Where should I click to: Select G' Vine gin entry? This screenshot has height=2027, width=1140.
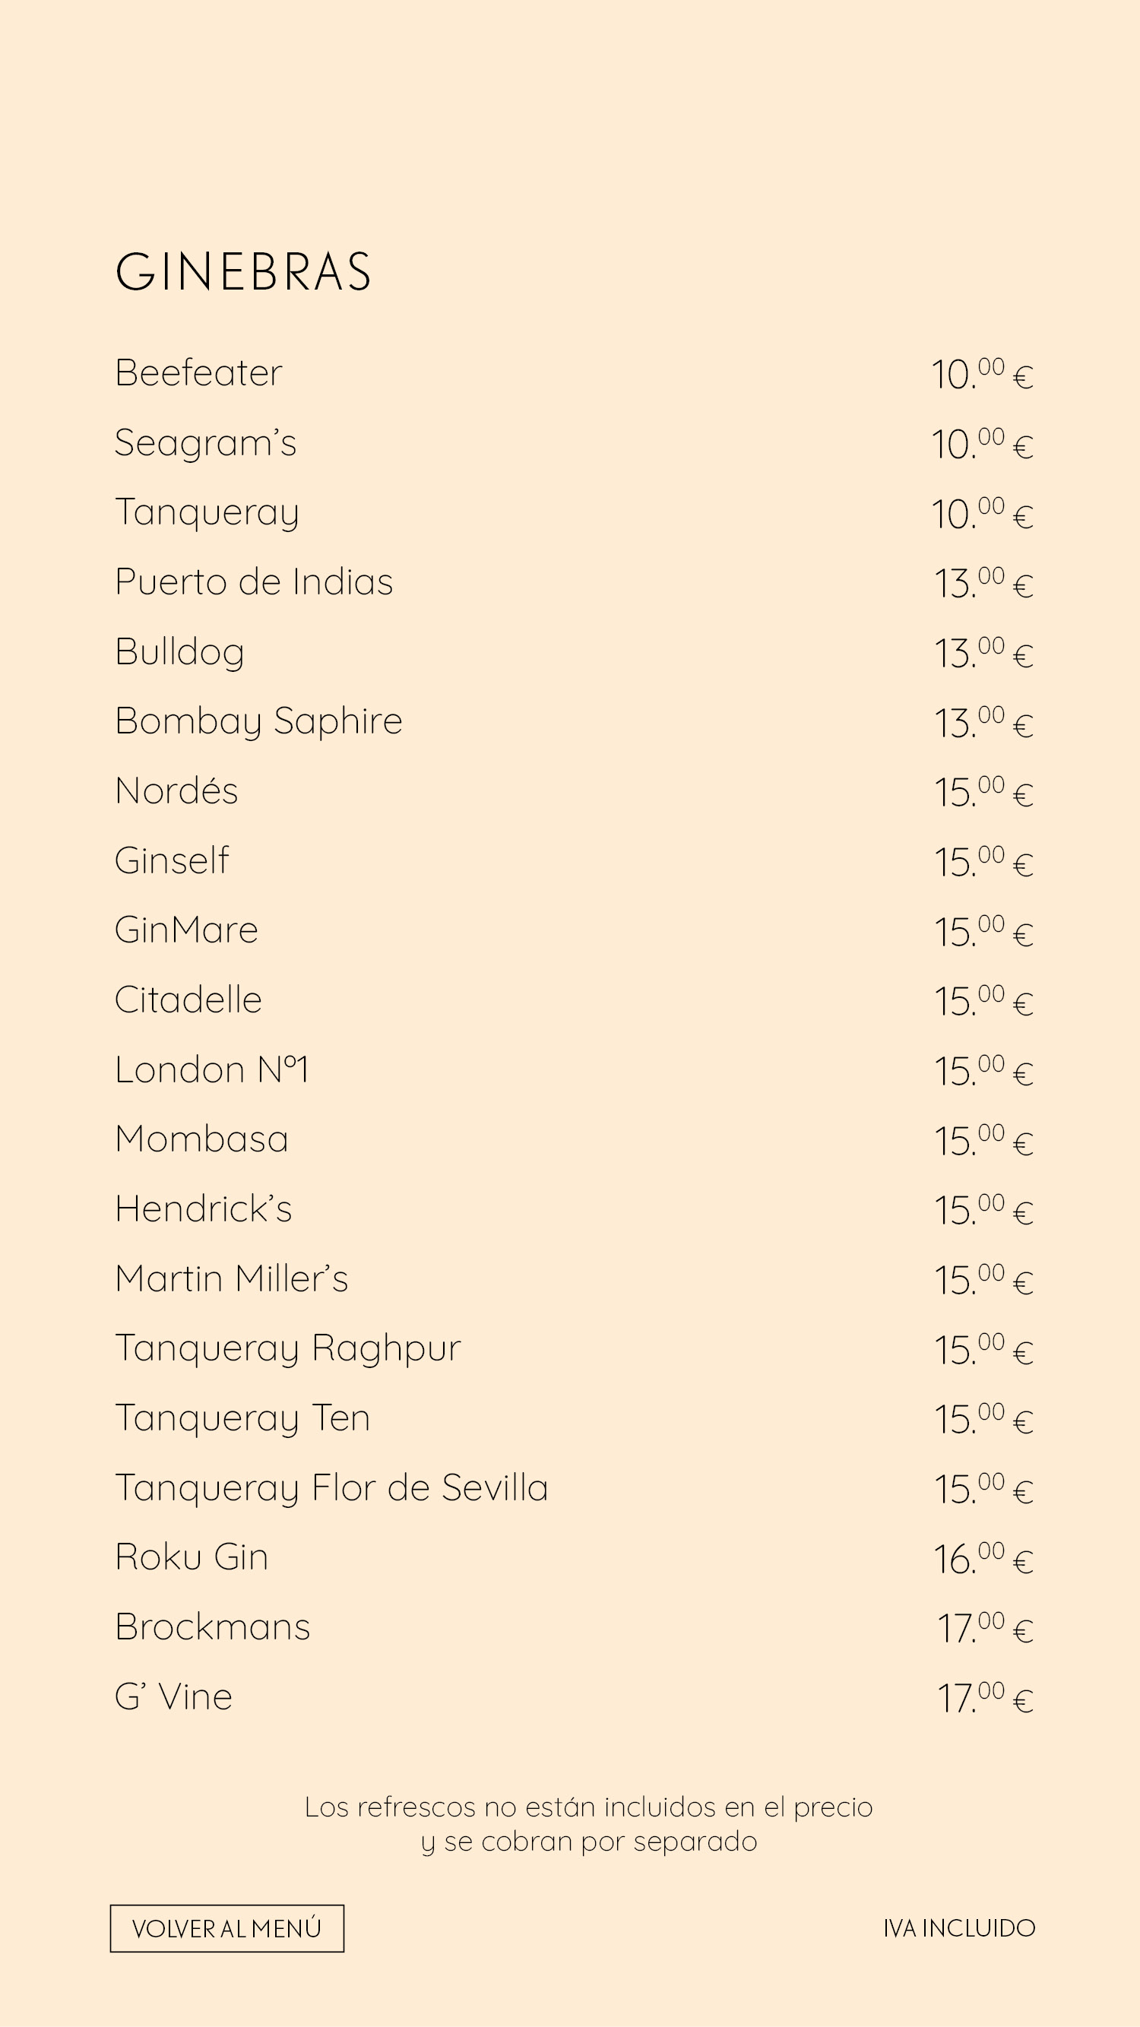point(173,1697)
